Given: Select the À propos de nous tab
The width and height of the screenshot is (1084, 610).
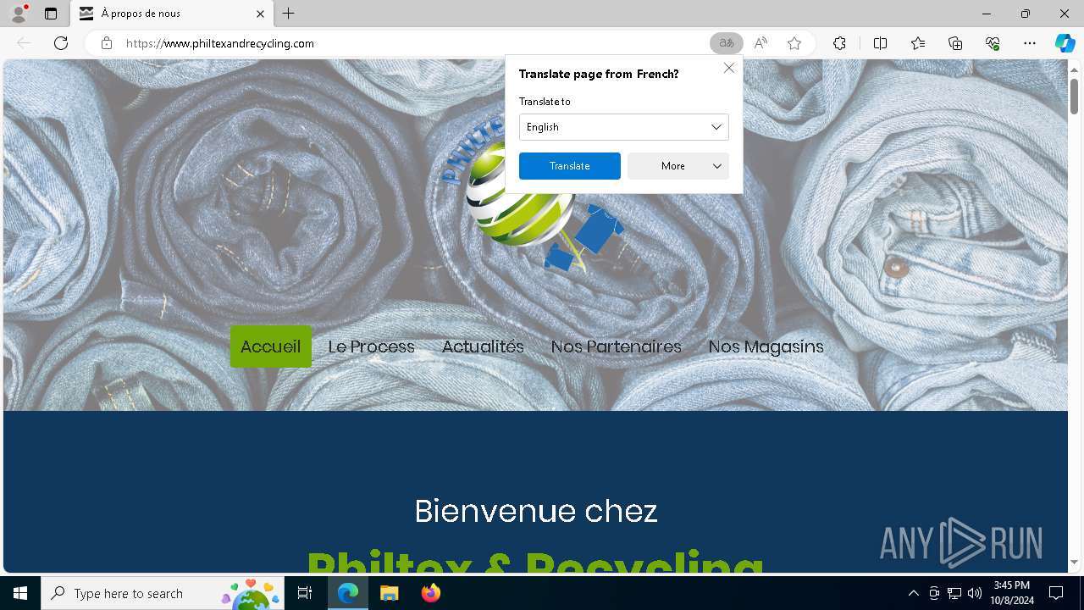Looking at the screenshot, I should [x=172, y=14].
